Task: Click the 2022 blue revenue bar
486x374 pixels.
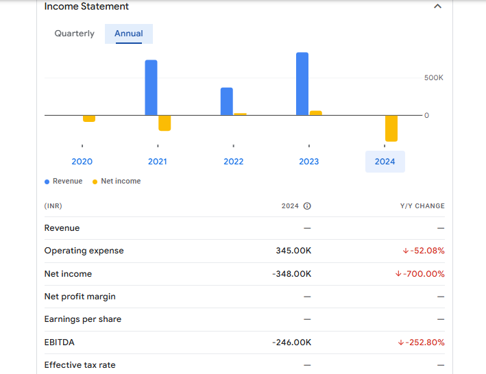Action: 227,101
